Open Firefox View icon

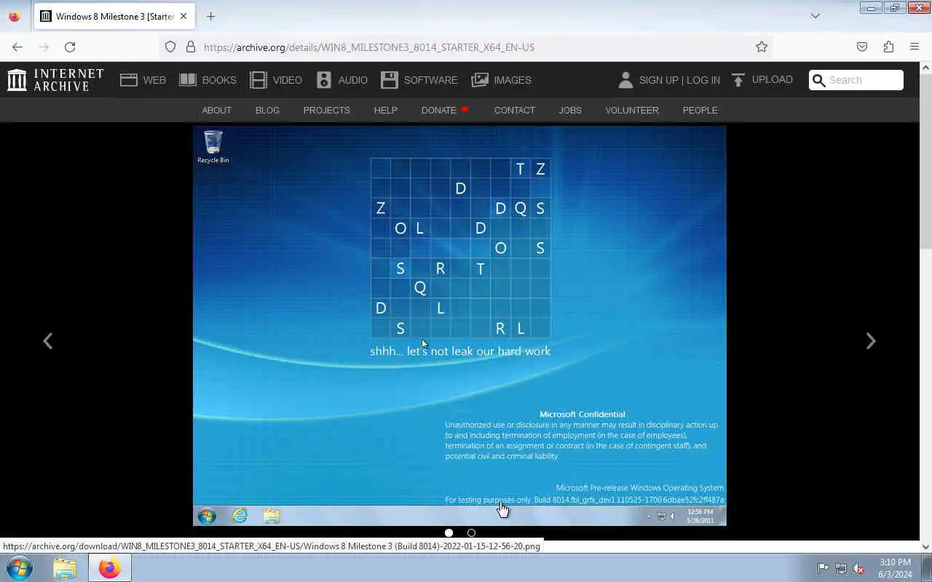(14, 16)
